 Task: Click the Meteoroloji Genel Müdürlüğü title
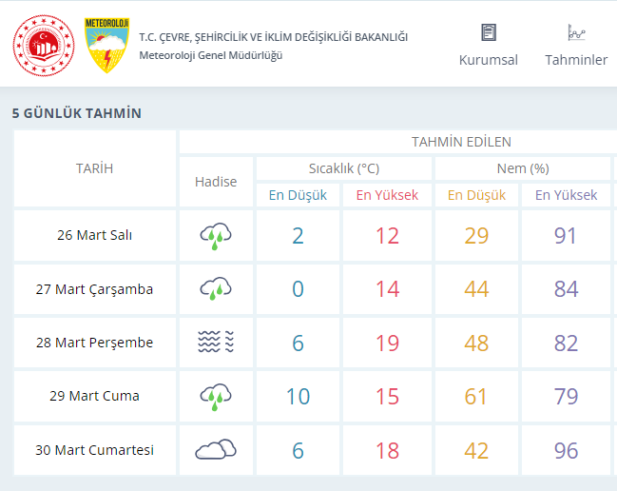tap(211, 55)
